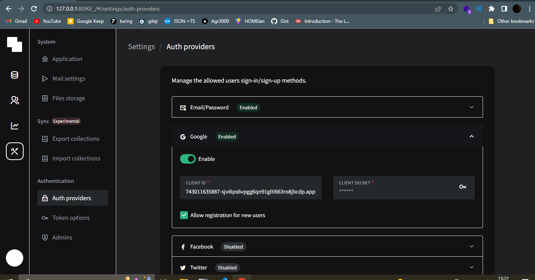Open the Users icon in left sidebar
This screenshot has height=280, width=535.
15,100
